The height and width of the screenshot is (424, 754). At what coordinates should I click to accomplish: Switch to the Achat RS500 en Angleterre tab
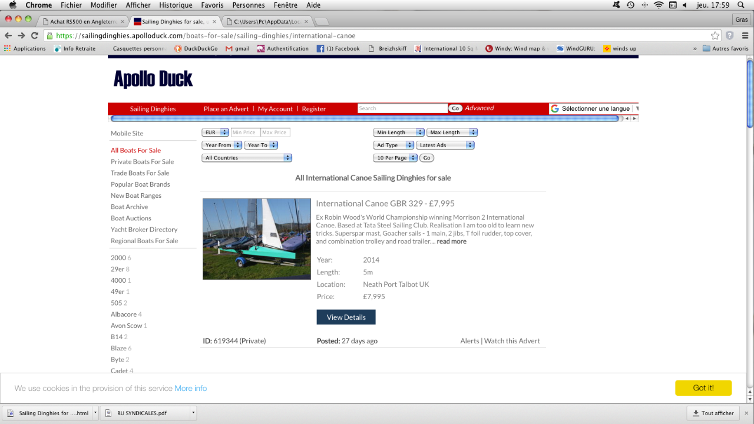point(83,22)
